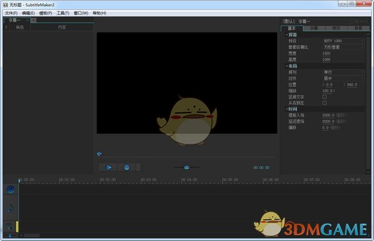Click the properties panel scrollbar down arrow
Image resolution: width=374 pixels, height=241 pixels.
click(368, 172)
